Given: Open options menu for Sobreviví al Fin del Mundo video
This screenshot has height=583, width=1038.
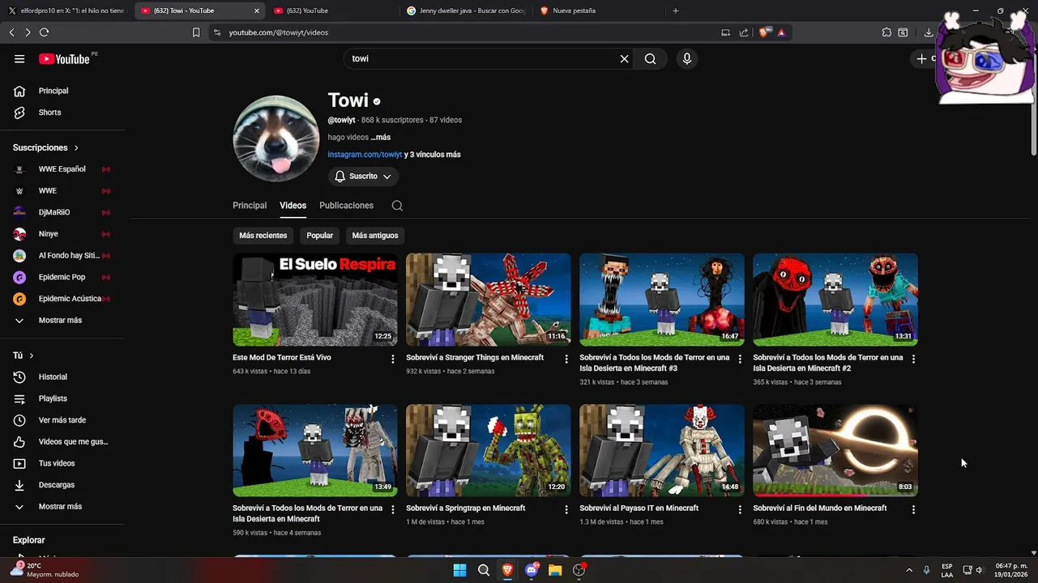Looking at the screenshot, I should pos(913,509).
